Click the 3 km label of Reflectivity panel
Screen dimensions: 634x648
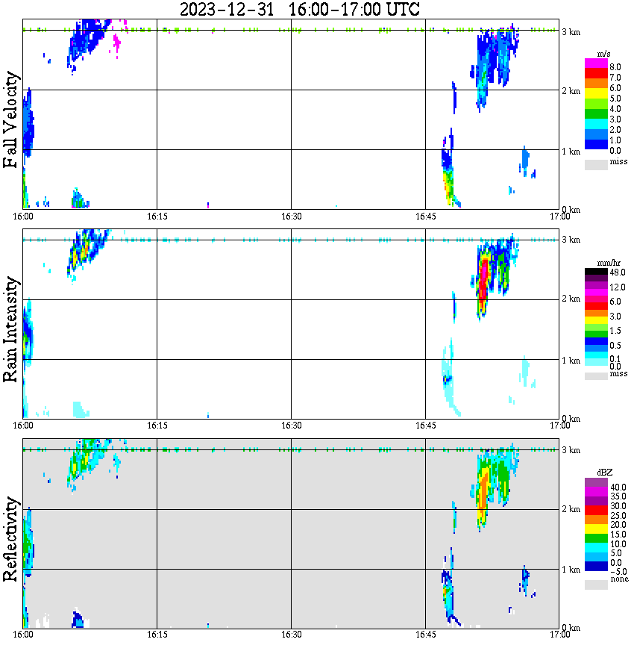click(571, 449)
